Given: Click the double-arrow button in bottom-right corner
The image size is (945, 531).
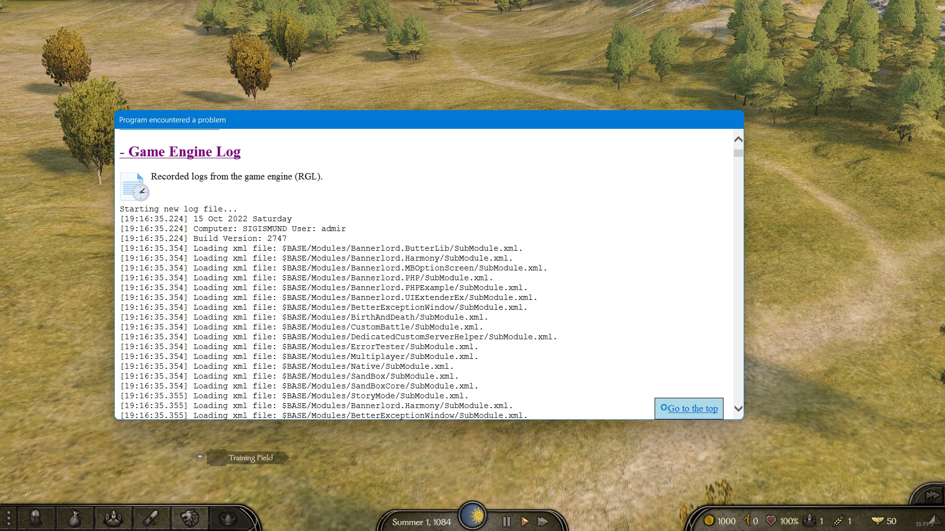Looking at the screenshot, I should coord(932,496).
